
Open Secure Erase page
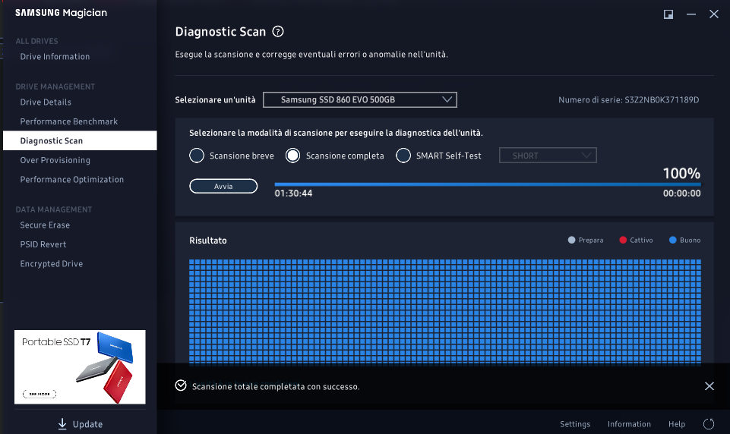pos(45,225)
